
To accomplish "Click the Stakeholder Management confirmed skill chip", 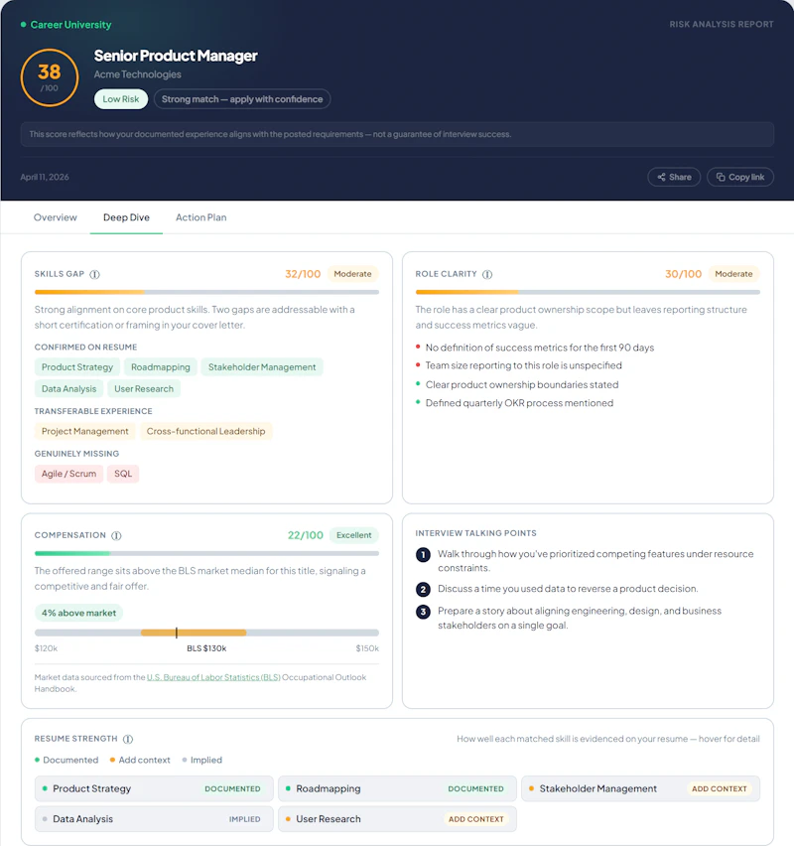I will point(262,366).
